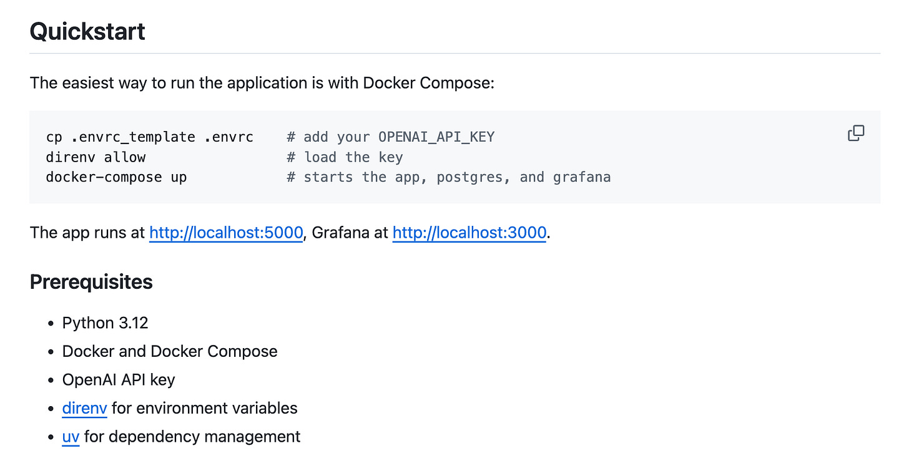The width and height of the screenshot is (909, 466).
Task: Select the 'OpenAI API key' list item
Action: coord(119,379)
